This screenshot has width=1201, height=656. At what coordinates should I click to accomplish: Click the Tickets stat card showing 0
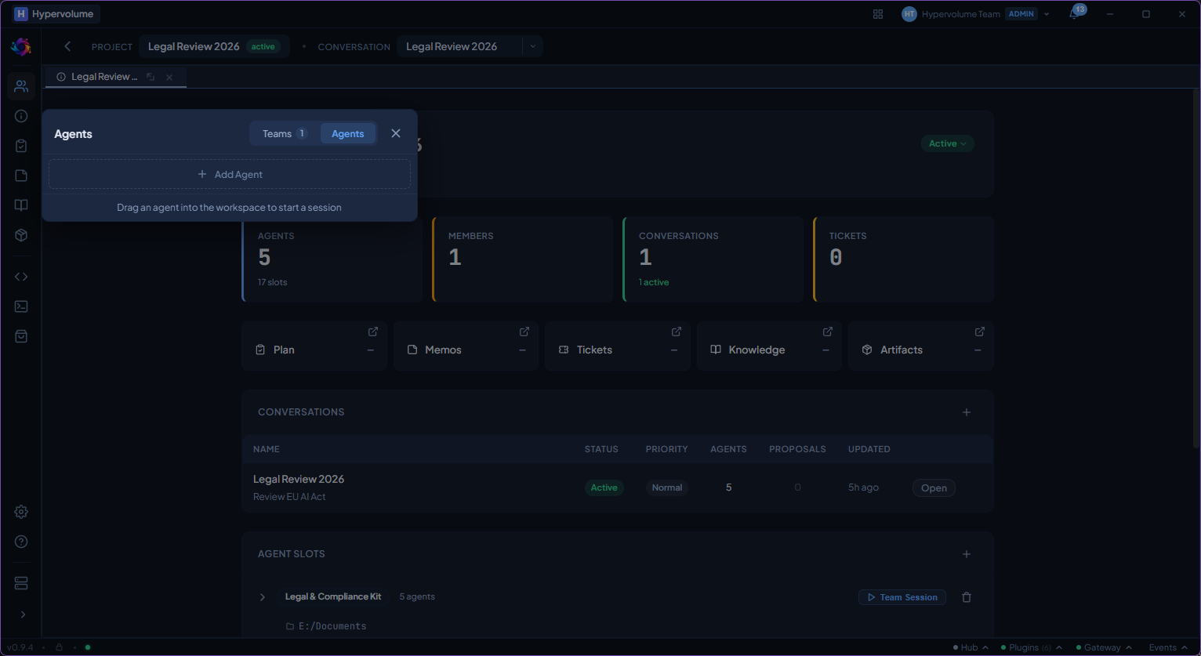(904, 259)
